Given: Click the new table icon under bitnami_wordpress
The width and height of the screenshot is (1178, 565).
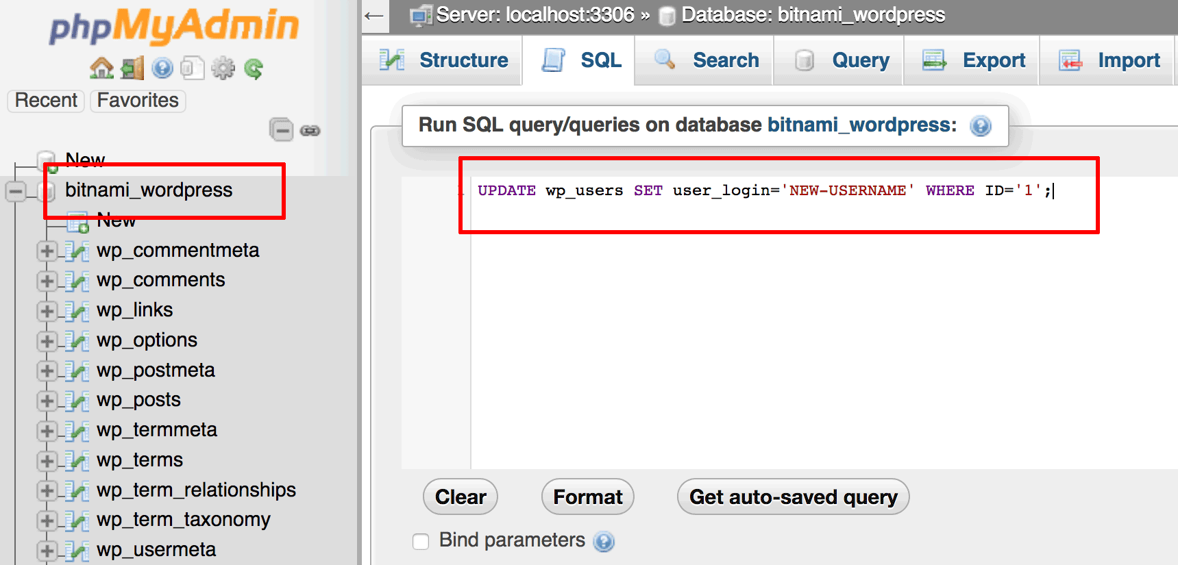Looking at the screenshot, I should [77, 223].
